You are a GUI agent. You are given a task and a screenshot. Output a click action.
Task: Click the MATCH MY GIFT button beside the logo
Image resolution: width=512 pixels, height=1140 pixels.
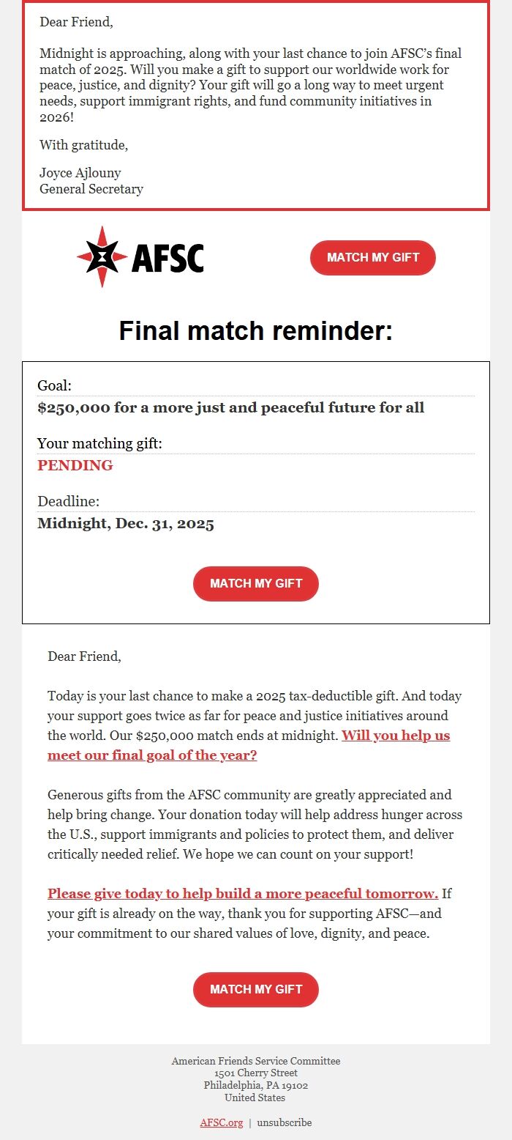point(372,257)
